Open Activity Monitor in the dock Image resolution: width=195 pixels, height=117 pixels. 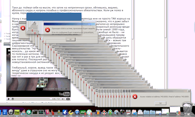[41, 112]
